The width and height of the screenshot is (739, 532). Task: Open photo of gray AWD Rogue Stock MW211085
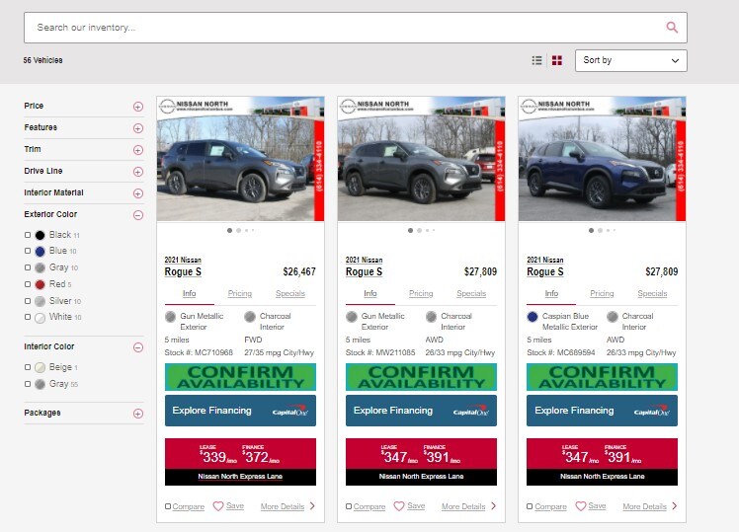(421, 159)
